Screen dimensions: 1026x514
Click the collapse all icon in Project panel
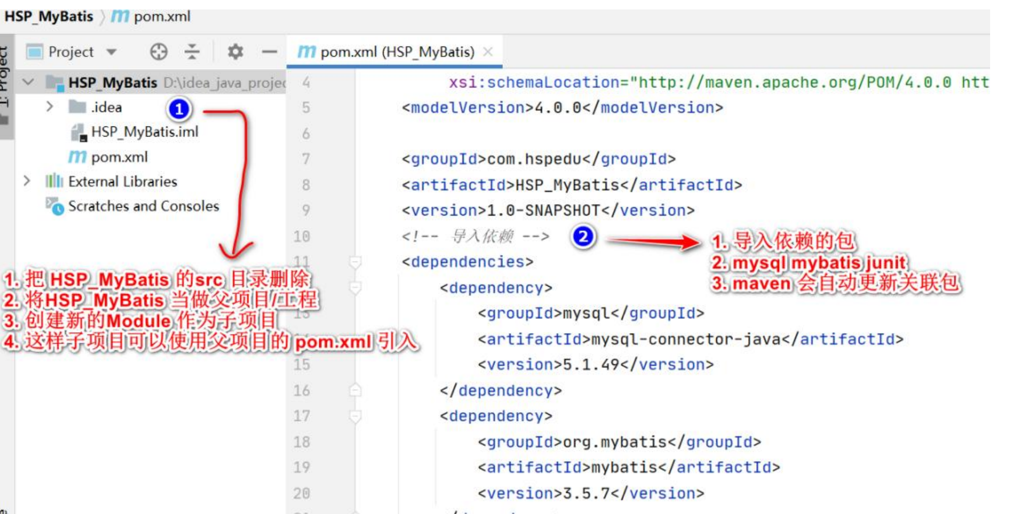point(192,52)
